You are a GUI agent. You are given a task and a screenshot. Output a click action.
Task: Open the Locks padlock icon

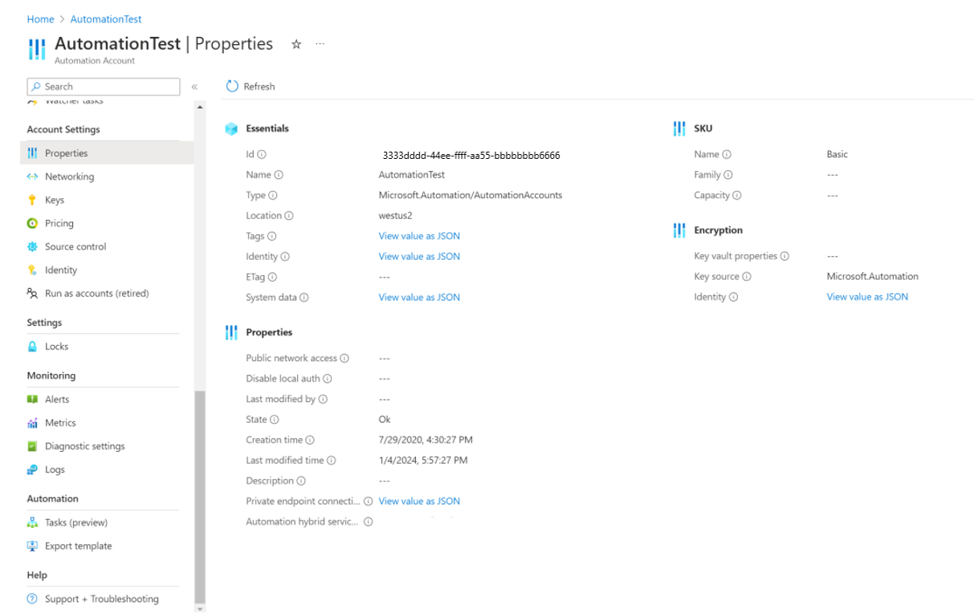click(32, 347)
